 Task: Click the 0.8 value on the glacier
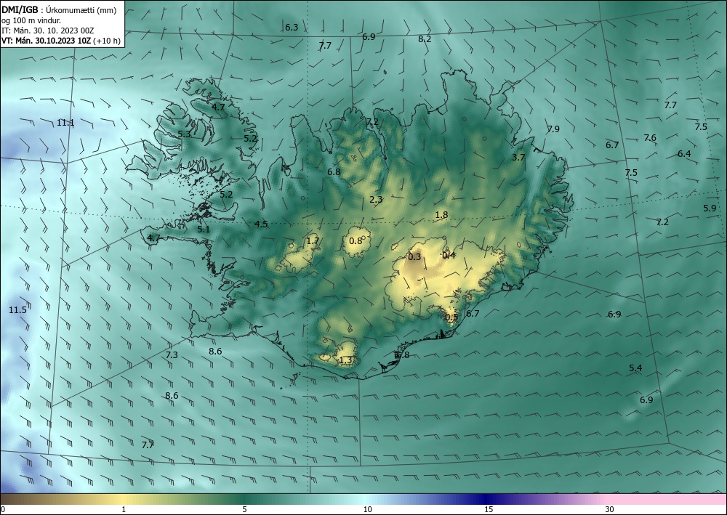tap(356, 241)
